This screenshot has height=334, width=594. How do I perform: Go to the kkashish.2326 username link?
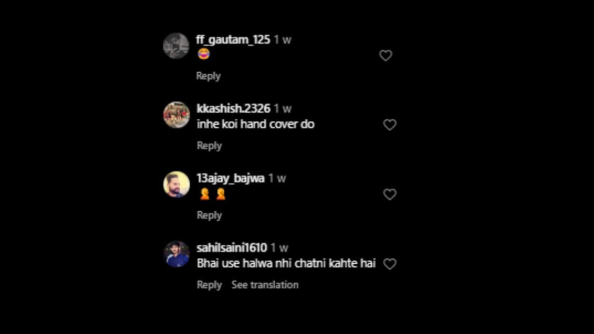click(x=234, y=109)
